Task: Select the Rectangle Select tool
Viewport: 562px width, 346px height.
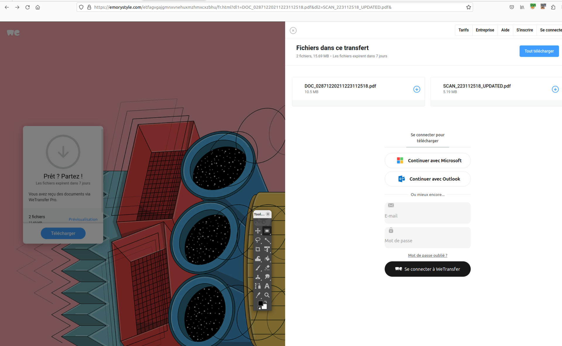Action: click(x=267, y=231)
